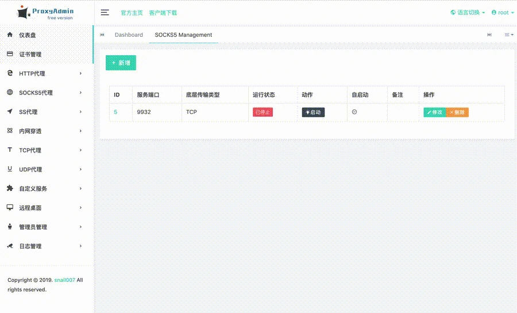
Task: Open 仪表盘 in the sidebar
Action: tap(46, 35)
